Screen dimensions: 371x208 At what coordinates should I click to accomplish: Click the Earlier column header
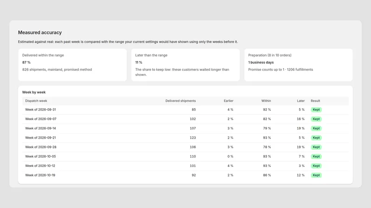click(229, 101)
